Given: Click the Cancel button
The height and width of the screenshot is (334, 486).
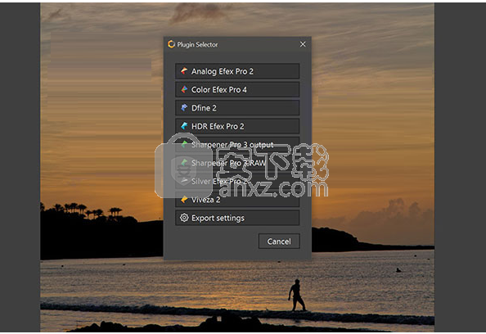Looking at the screenshot, I should 279,241.
